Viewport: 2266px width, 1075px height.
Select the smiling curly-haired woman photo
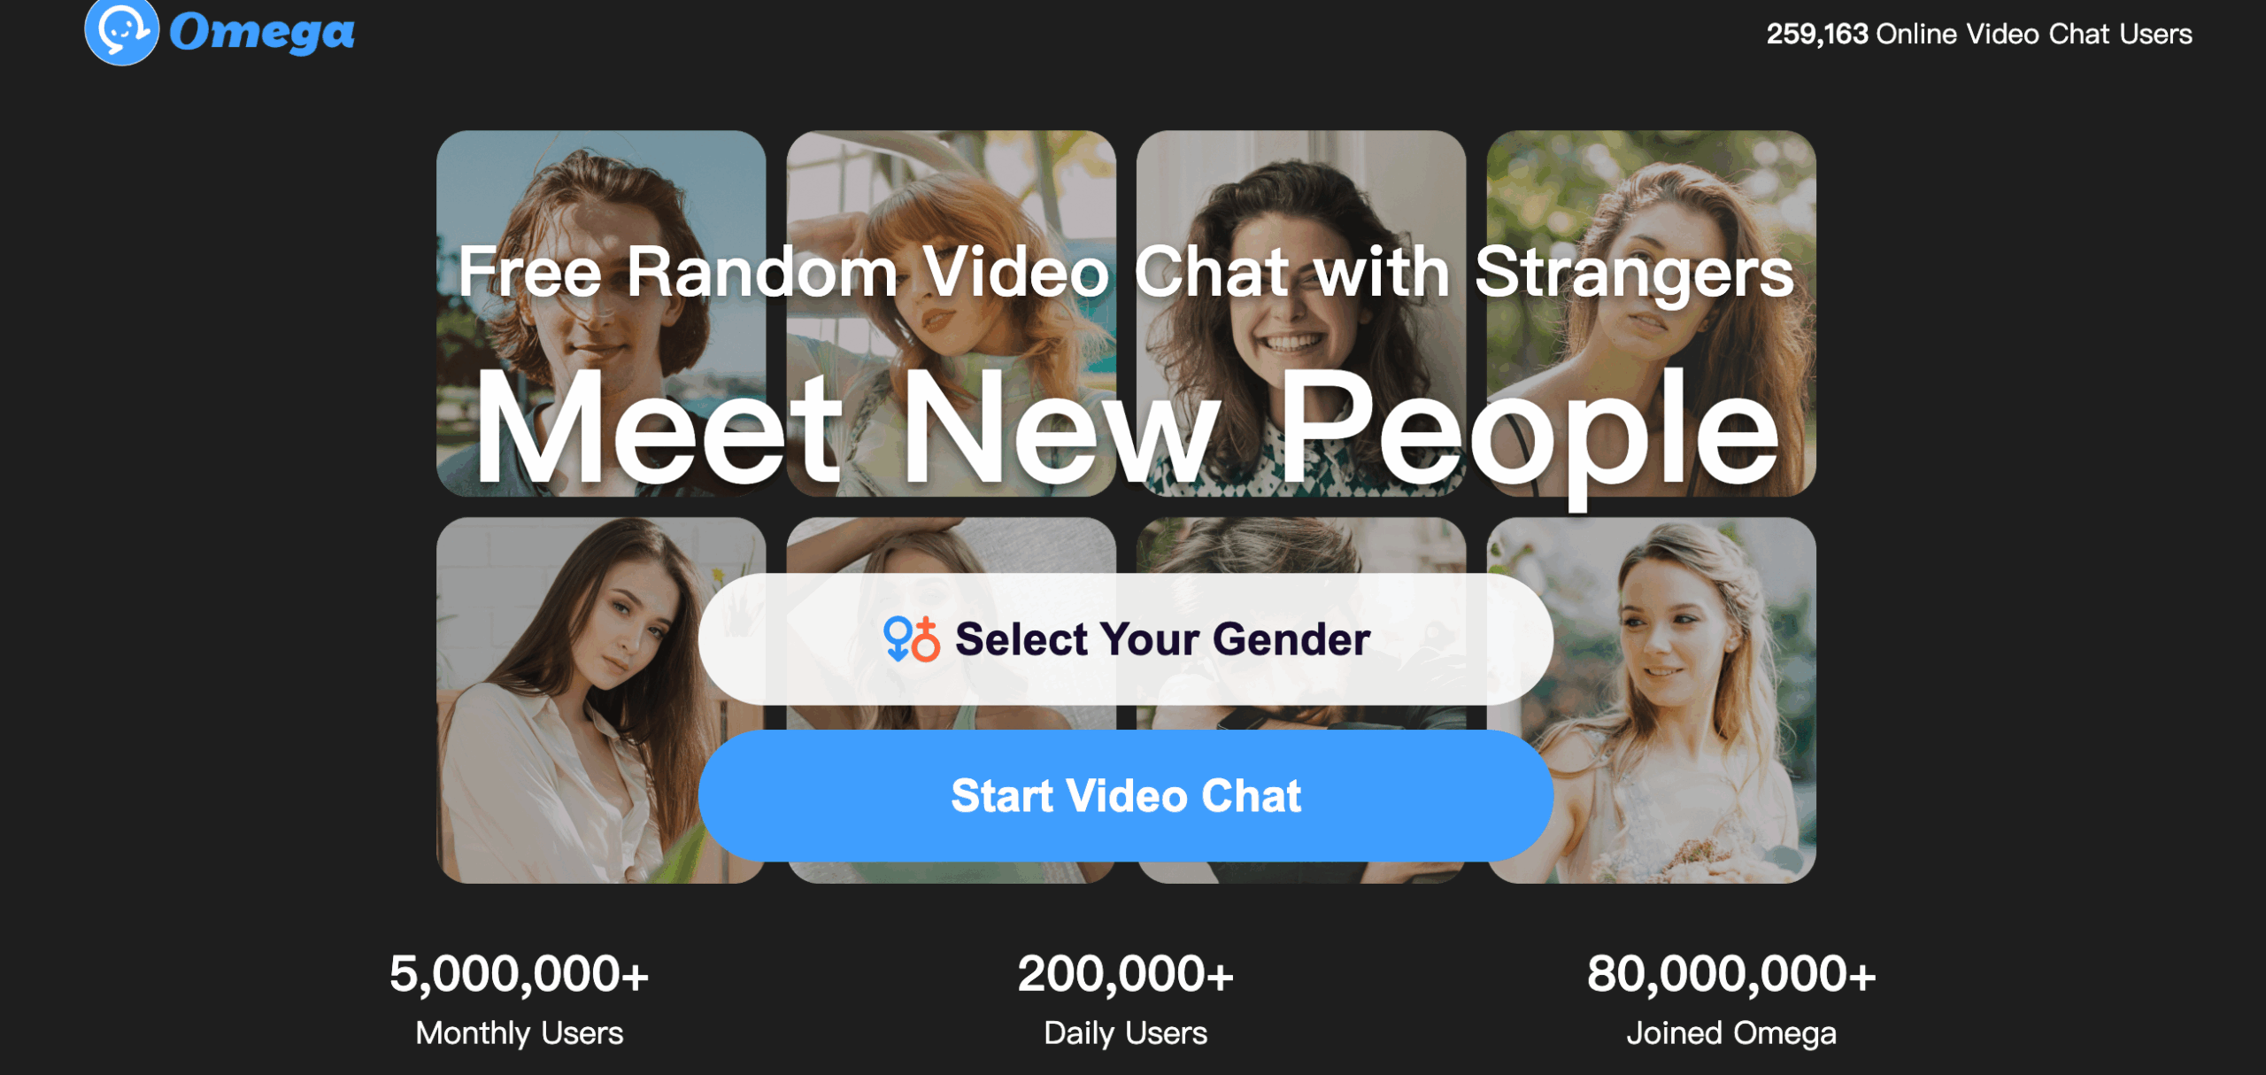pos(1300,313)
